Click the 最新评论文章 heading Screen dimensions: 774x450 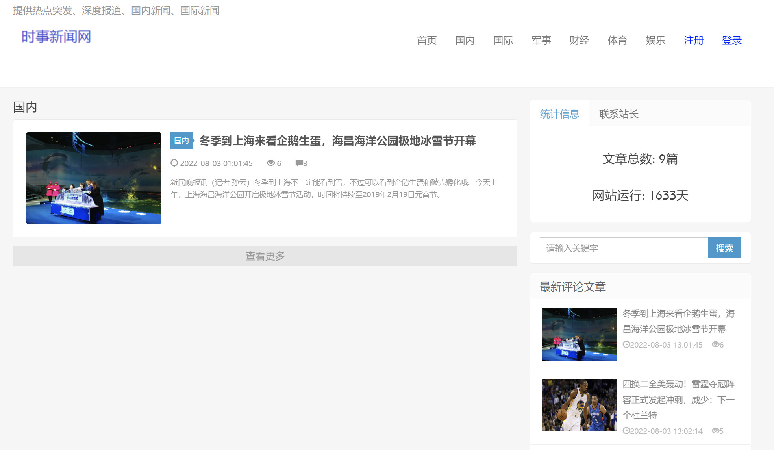[x=572, y=287]
